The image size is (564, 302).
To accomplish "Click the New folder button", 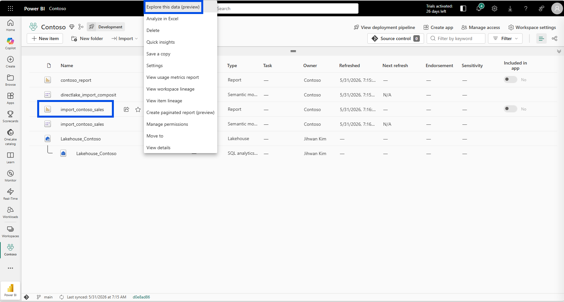I will 87,38.
